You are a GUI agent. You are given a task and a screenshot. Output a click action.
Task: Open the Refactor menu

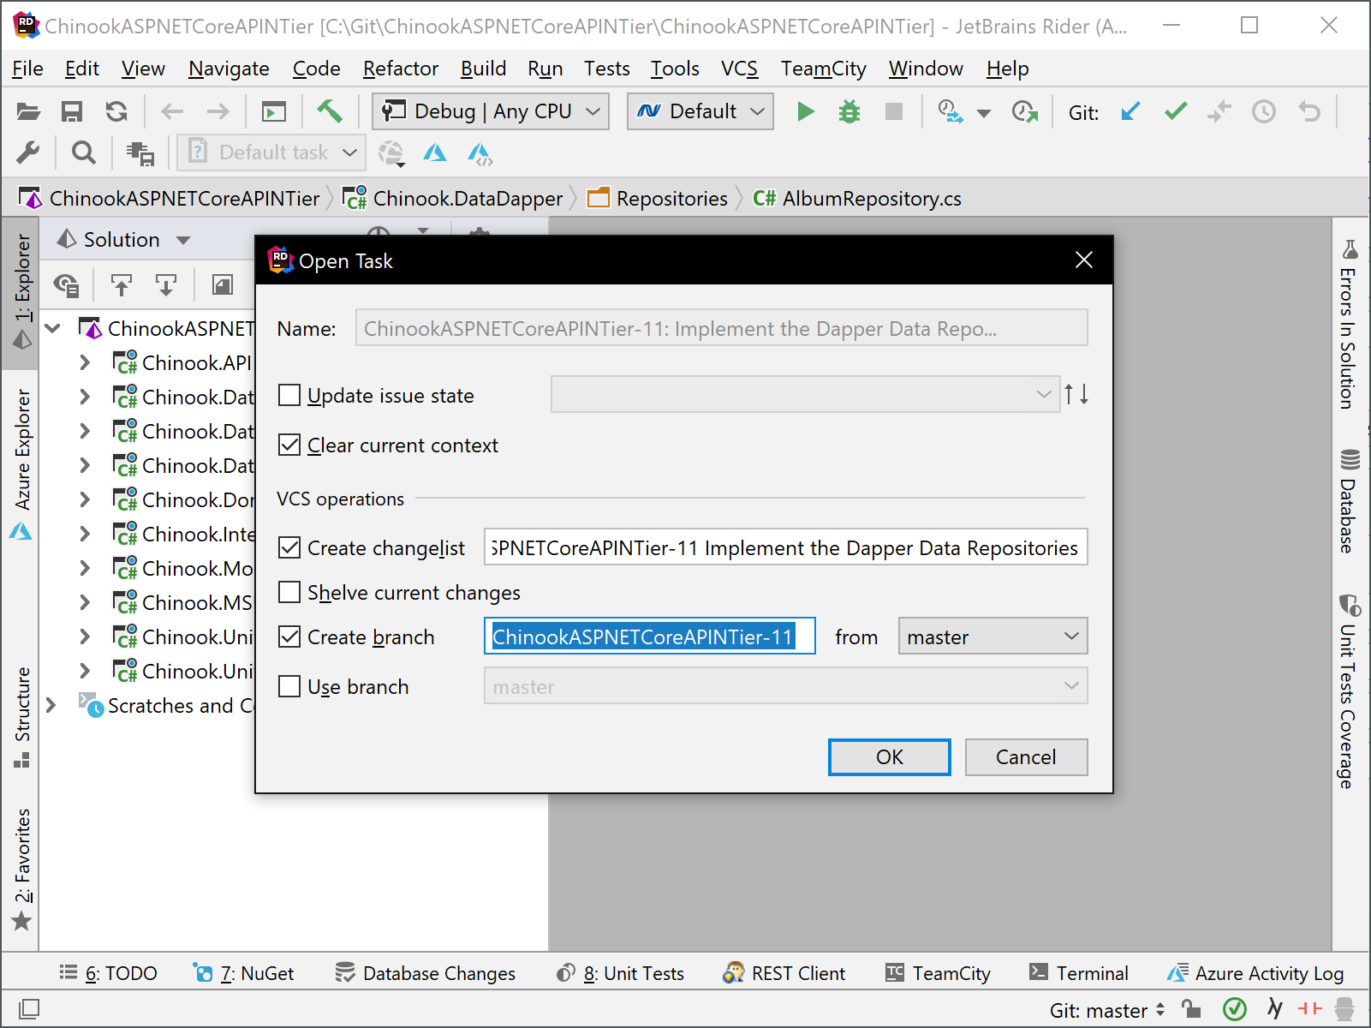(401, 69)
